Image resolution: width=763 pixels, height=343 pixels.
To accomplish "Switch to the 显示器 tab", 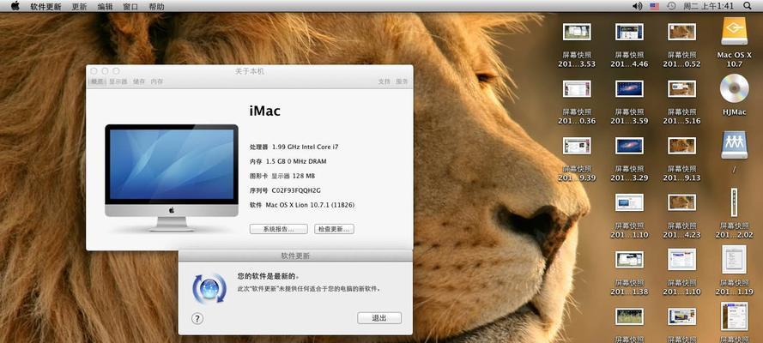I will click(118, 81).
